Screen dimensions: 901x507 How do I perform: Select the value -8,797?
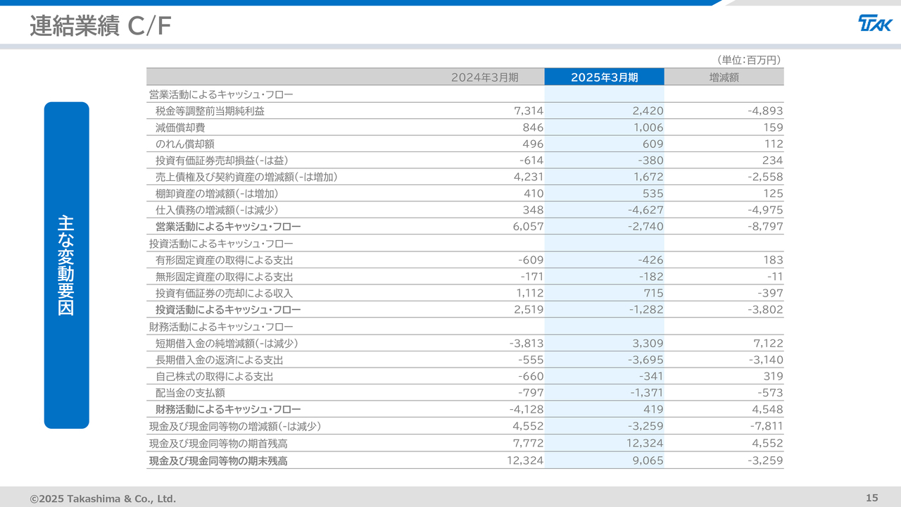point(765,227)
